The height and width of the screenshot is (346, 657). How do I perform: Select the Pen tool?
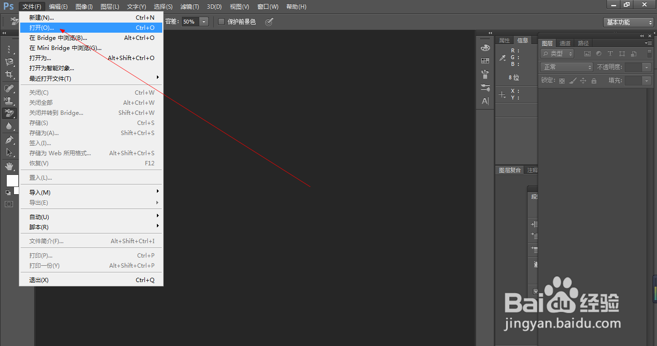[x=9, y=140]
